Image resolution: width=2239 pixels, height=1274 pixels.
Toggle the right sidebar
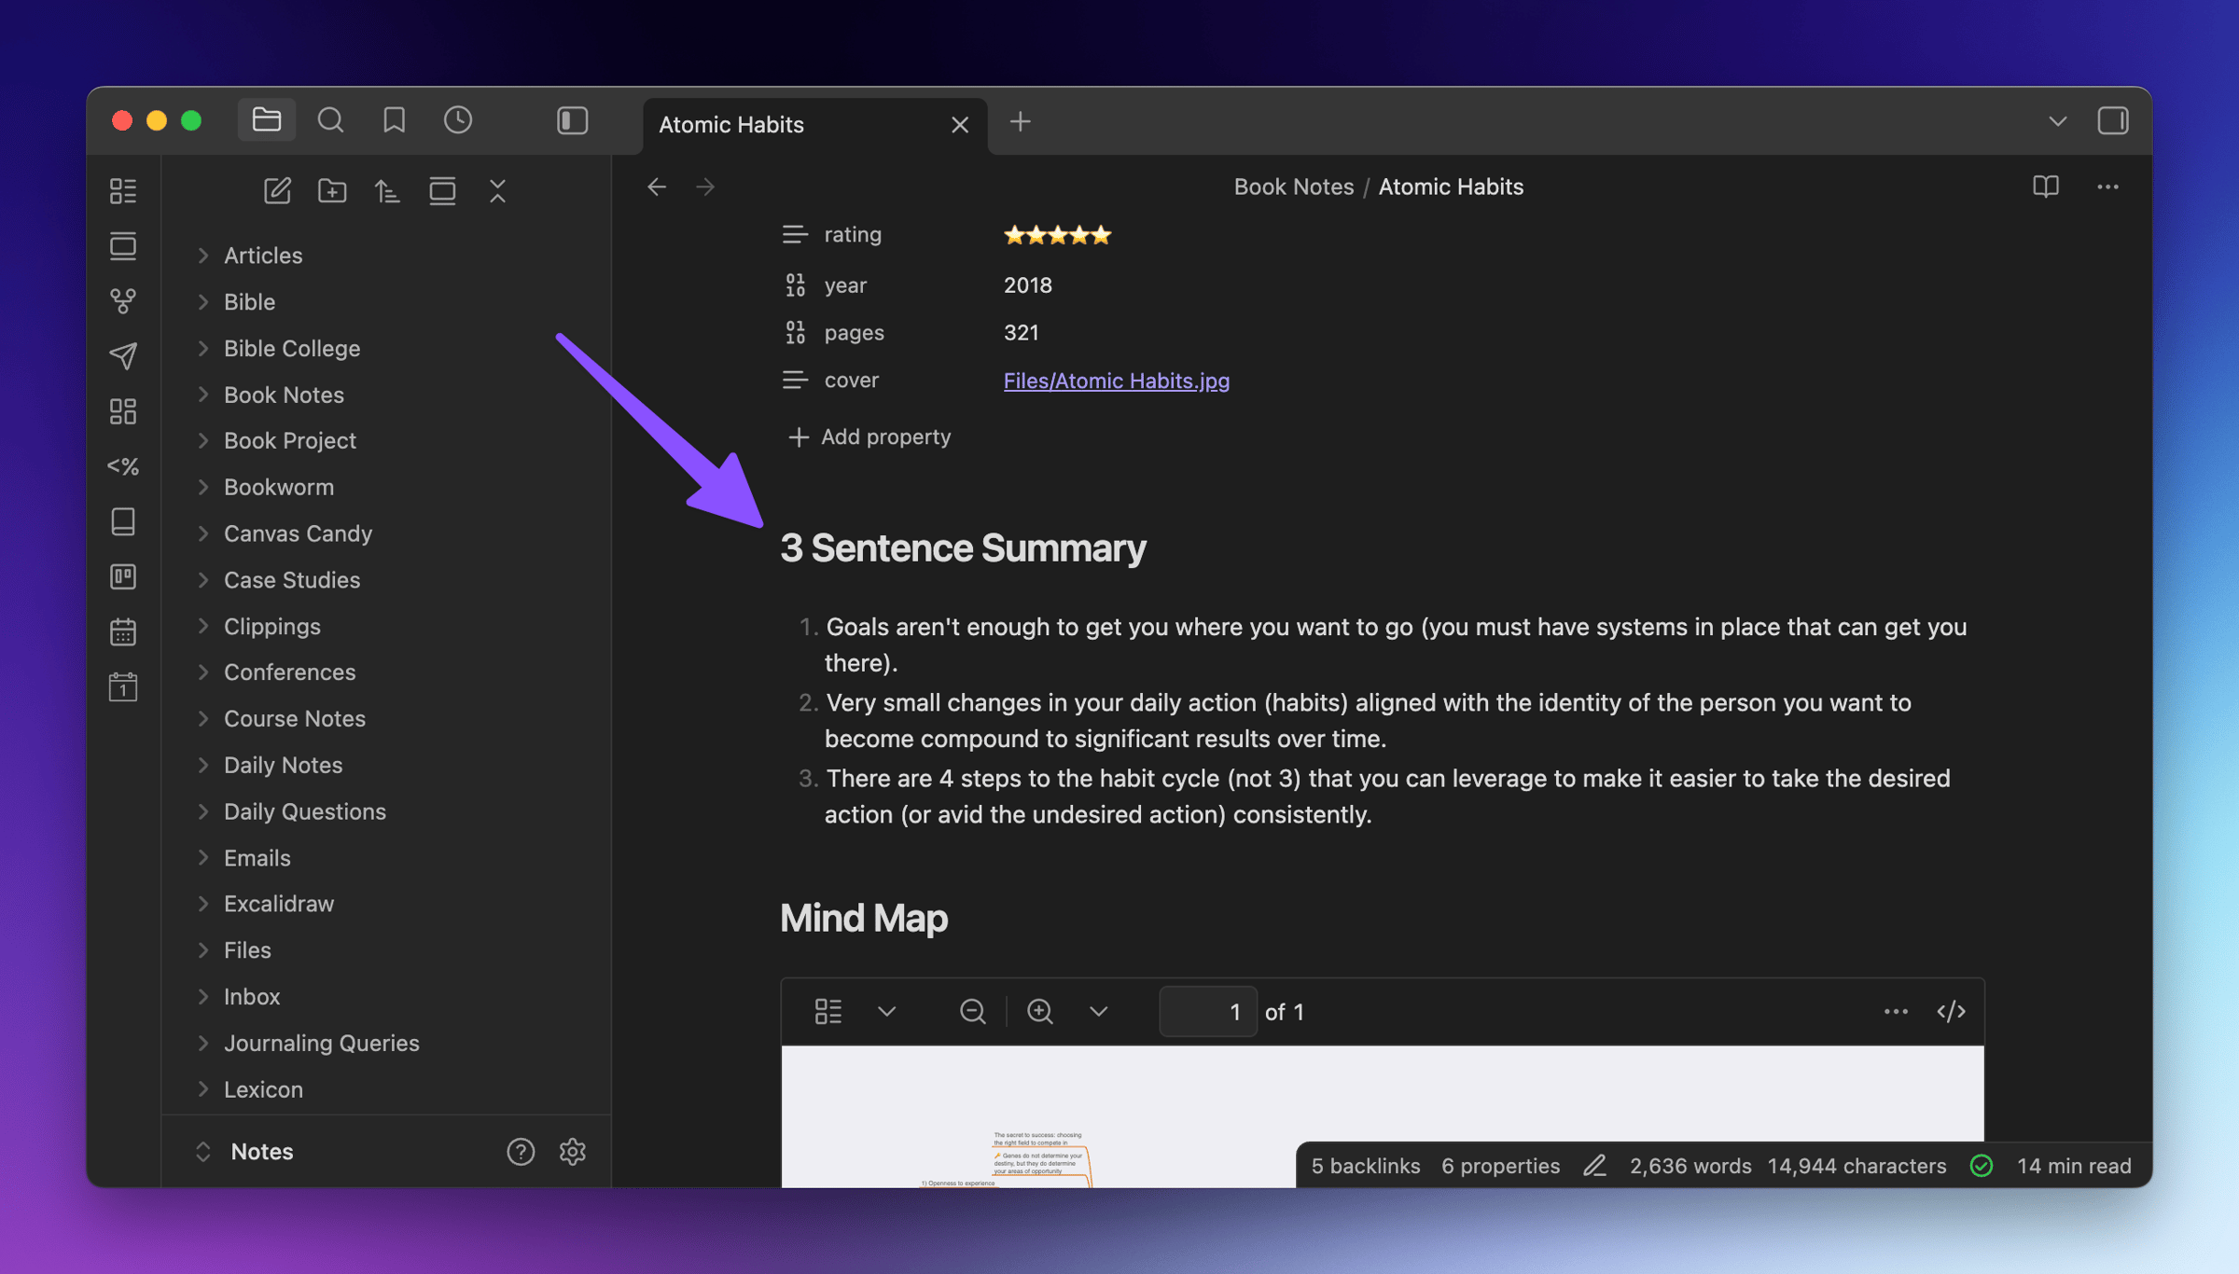[x=2113, y=120]
